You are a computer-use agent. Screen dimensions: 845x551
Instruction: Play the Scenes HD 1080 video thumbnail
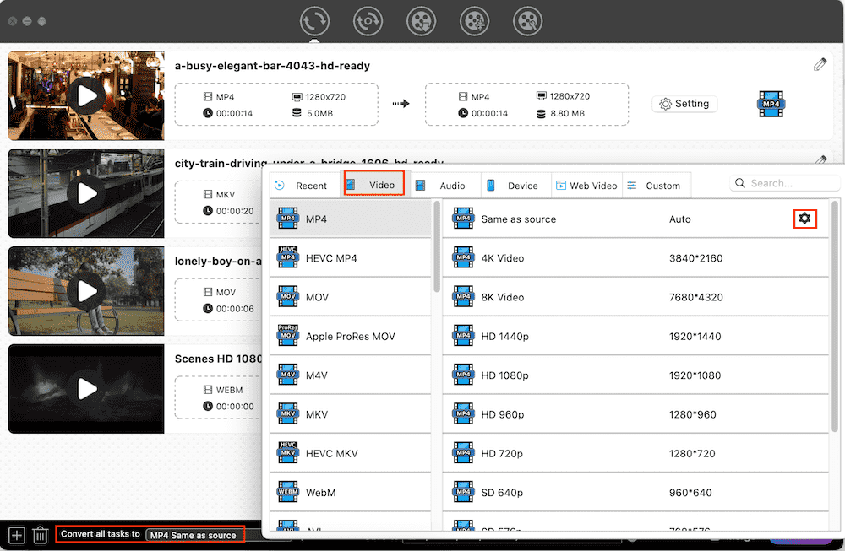86,388
